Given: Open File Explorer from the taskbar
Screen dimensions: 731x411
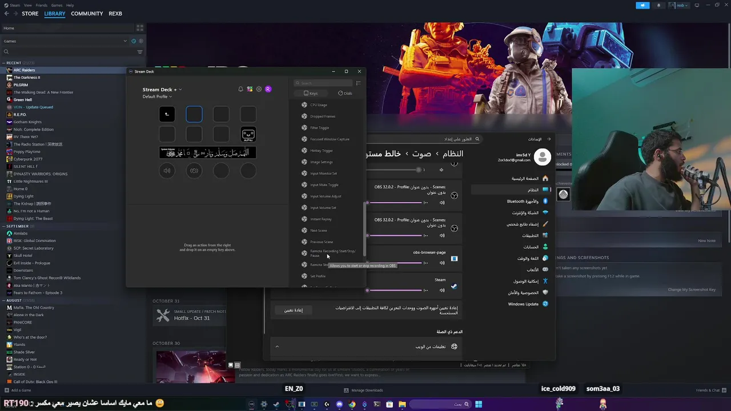Looking at the screenshot, I should 402,404.
